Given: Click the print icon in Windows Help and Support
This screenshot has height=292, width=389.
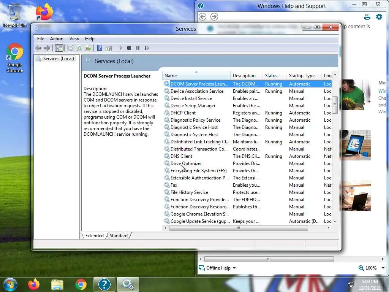Looking at the screenshot, I should [367, 17].
